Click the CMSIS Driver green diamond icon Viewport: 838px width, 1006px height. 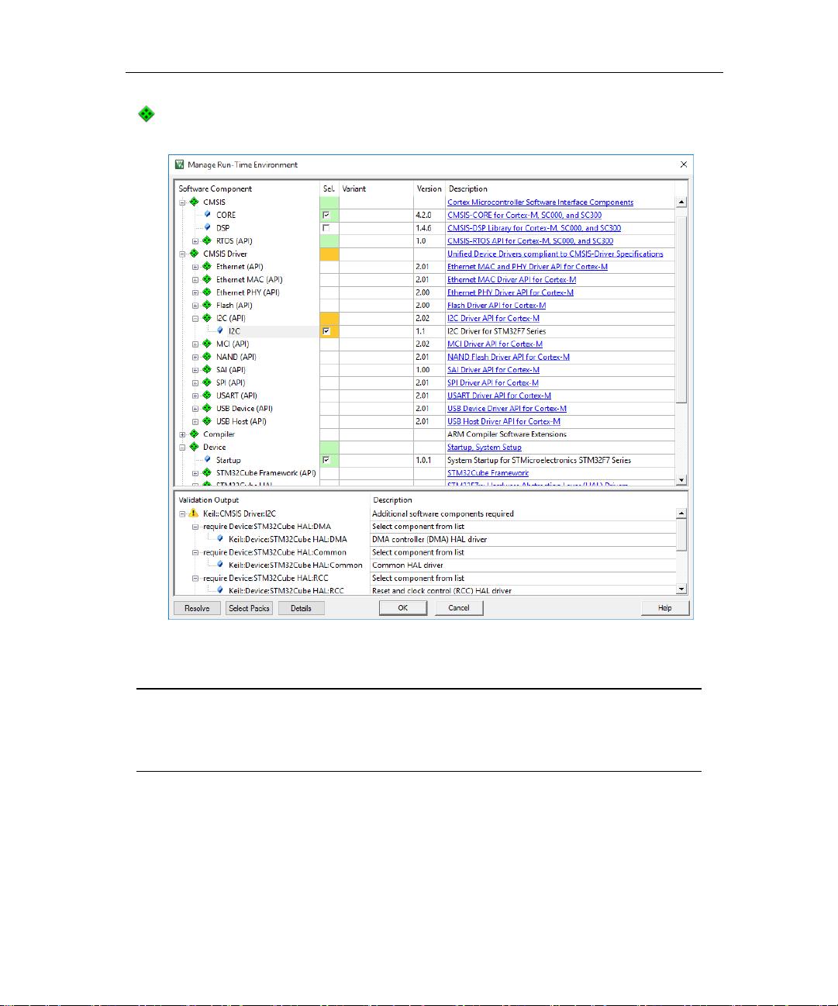tap(195, 254)
